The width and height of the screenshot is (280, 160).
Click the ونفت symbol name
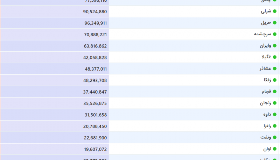pyautogui.click(x=266, y=138)
